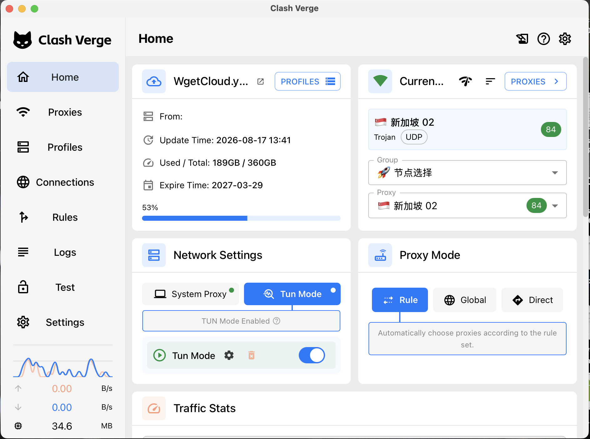Open Rules page in sidebar
The height and width of the screenshot is (439, 590).
tap(63, 217)
